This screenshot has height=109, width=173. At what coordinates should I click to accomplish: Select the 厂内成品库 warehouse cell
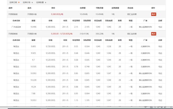point(16,27)
